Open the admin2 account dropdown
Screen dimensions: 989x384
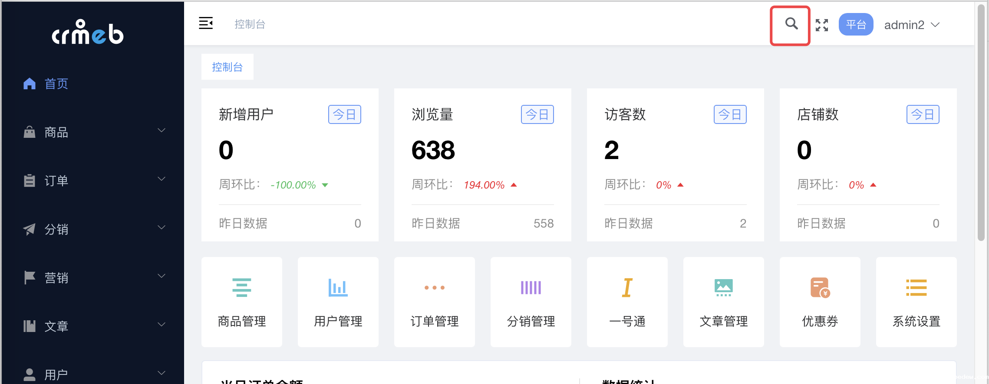[x=912, y=25]
